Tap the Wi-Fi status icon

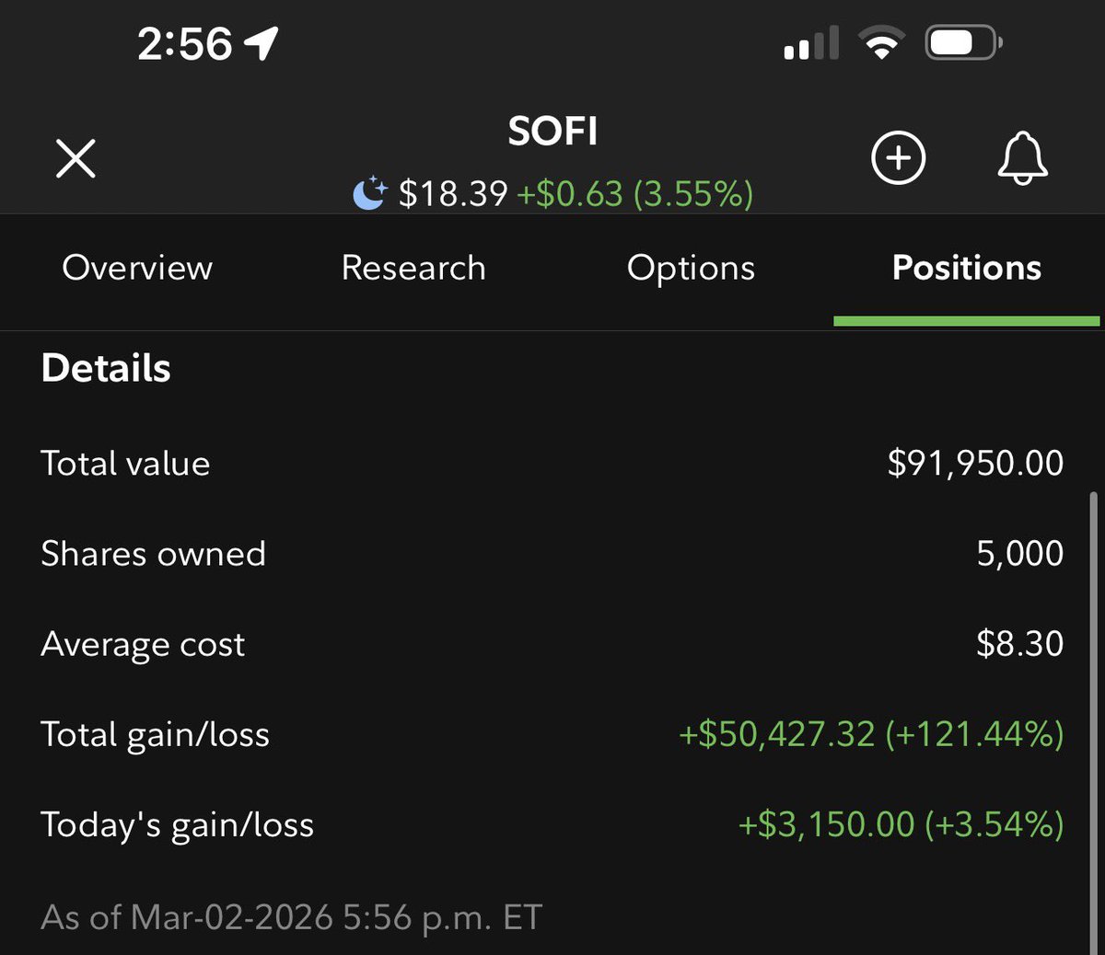(881, 43)
